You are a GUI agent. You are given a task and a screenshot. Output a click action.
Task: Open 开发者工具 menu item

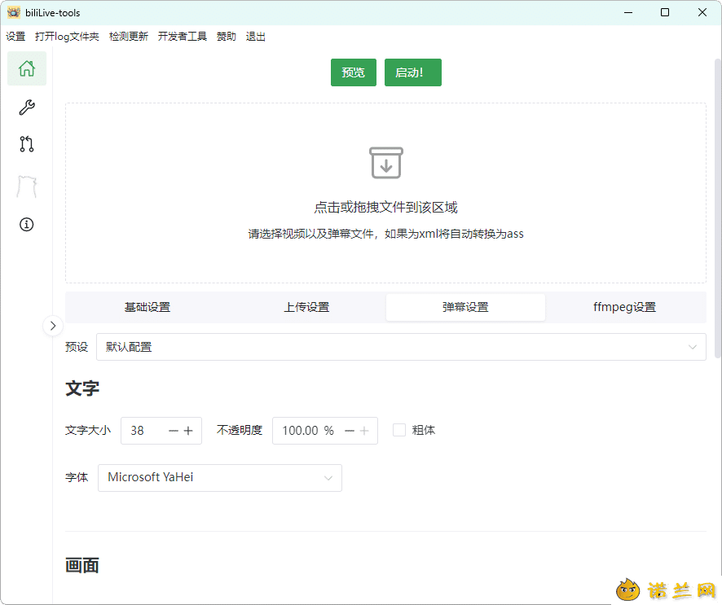[183, 37]
